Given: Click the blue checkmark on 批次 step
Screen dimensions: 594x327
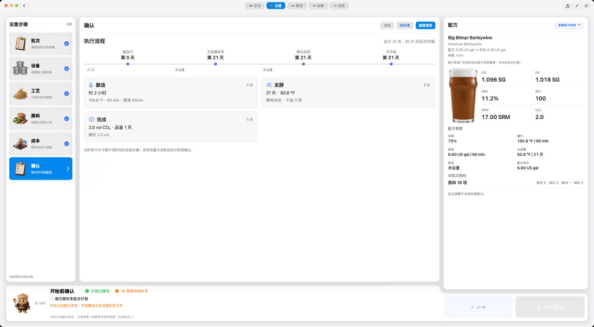Looking at the screenshot, I should (x=67, y=44).
